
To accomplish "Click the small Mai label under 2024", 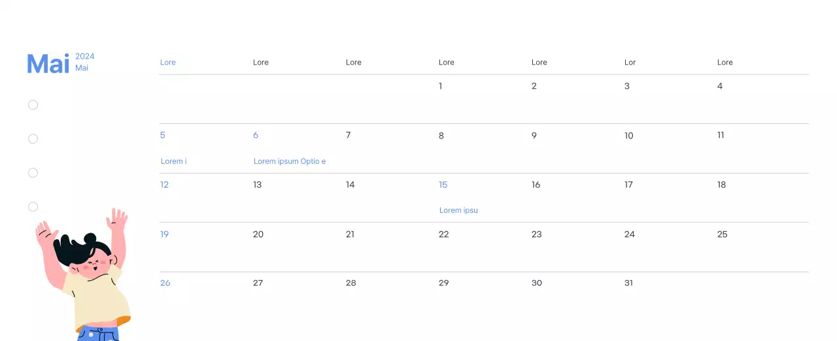I will tap(82, 68).
